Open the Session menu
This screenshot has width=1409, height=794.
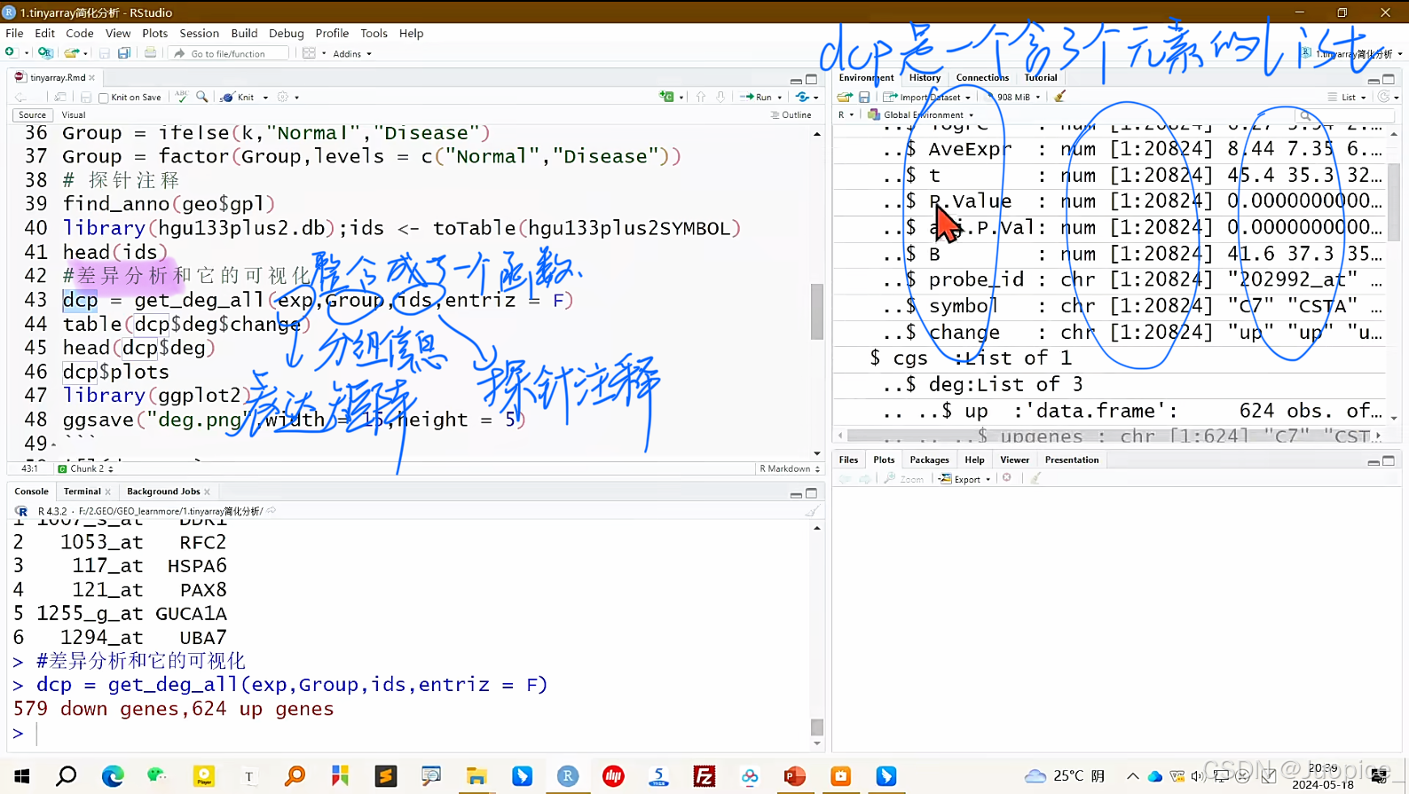[199, 33]
